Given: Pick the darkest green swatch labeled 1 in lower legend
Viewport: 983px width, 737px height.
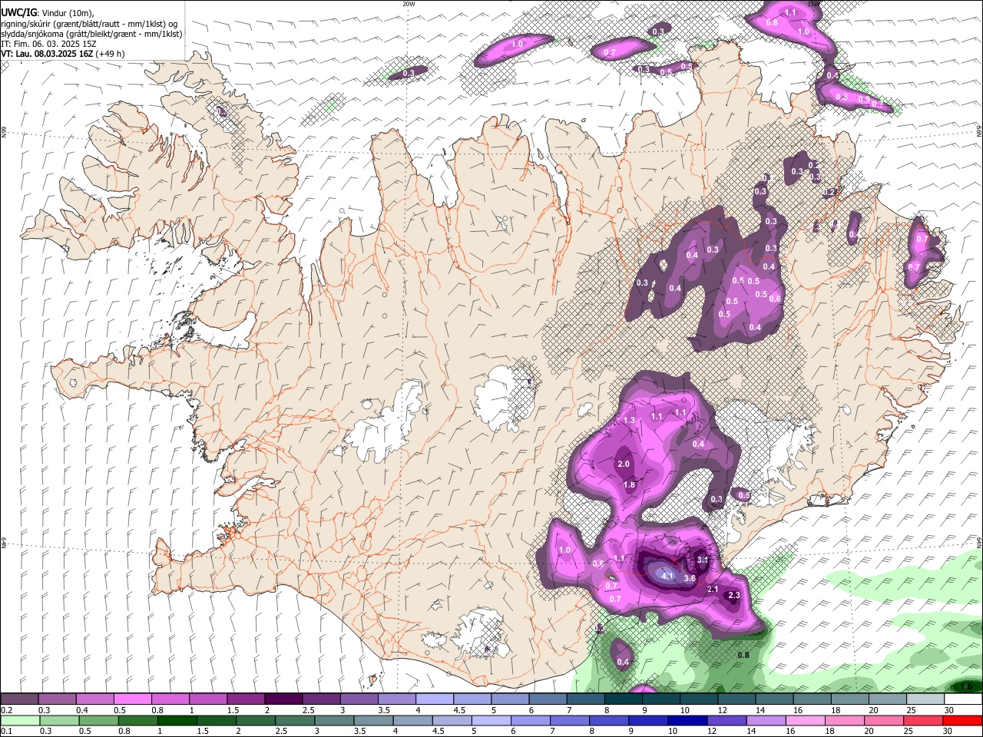Looking at the screenshot, I should (177, 720).
